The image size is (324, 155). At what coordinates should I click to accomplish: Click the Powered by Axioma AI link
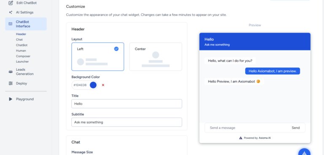tap(255, 138)
